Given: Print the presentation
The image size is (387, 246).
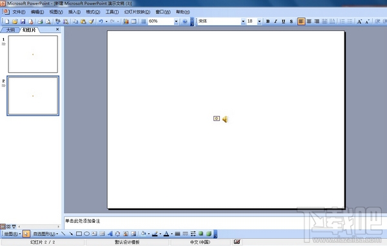Looking at the screenshot, I should [40, 21].
